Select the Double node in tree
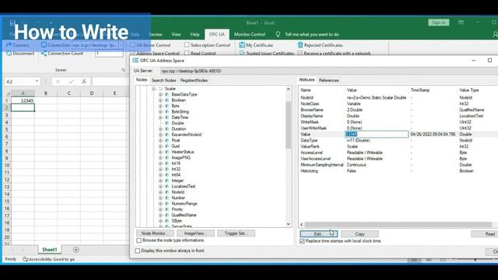Image resolution: width=498 pixels, height=280 pixels. pyautogui.click(x=177, y=123)
